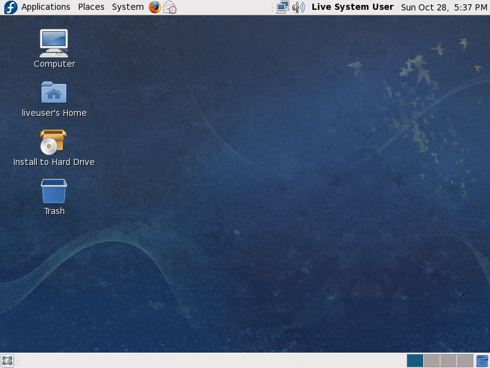The image size is (490, 368).
Task: Select the Install to Hard Drive icon
Action: click(x=54, y=142)
